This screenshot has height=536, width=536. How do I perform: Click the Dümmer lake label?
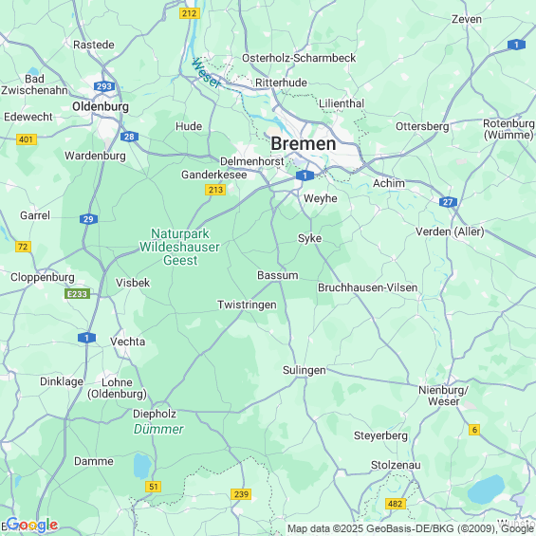pos(158,429)
